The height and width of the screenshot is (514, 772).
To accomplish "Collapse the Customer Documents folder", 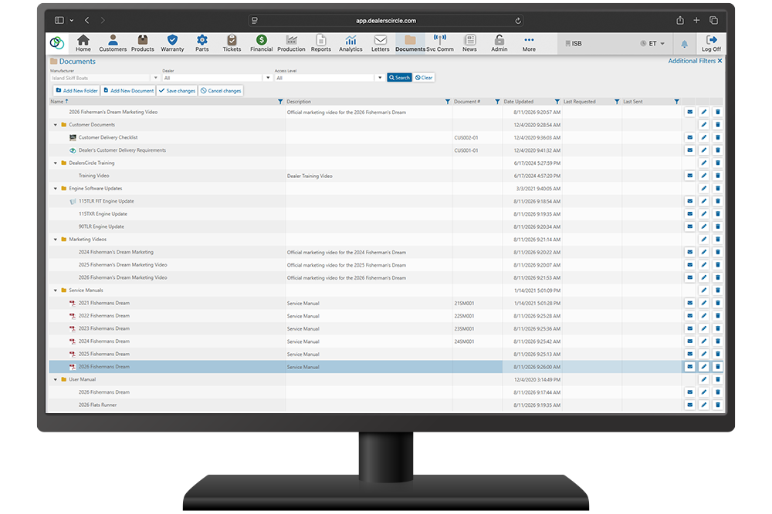I will (55, 125).
